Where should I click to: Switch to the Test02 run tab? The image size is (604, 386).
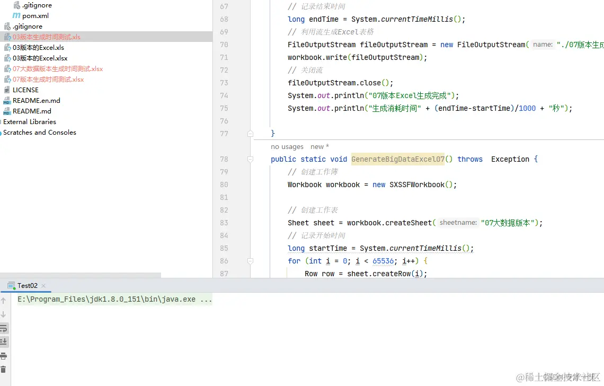click(x=28, y=286)
